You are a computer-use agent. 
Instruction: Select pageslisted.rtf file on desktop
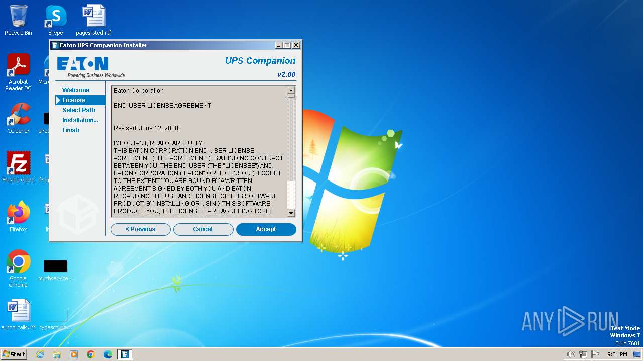click(93, 20)
